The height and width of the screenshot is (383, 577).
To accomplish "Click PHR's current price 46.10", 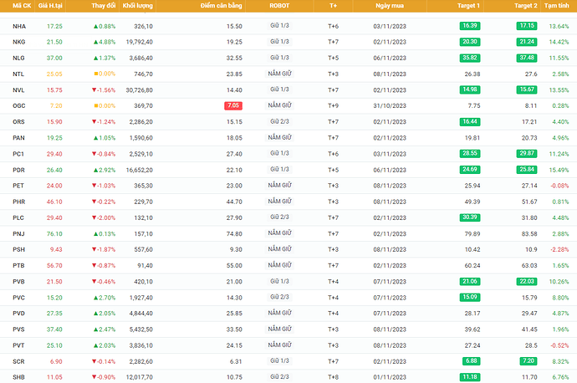I will 54,202.
